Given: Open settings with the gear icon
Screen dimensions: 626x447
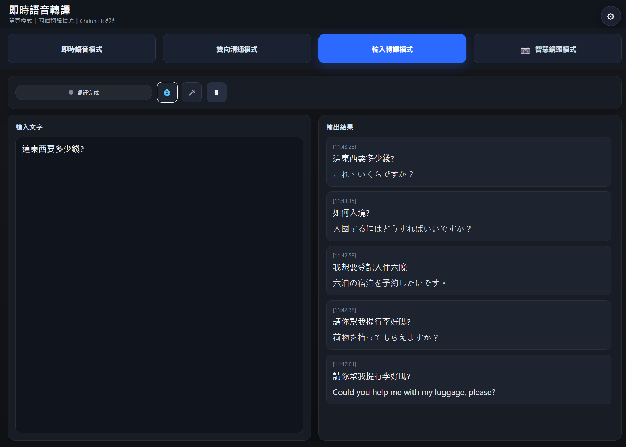Looking at the screenshot, I should pos(611,16).
